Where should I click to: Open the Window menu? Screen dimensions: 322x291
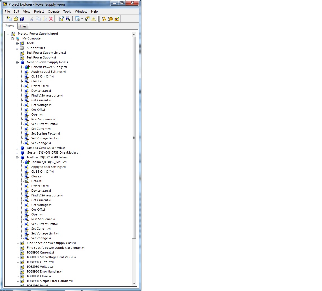click(x=81, y=11)
